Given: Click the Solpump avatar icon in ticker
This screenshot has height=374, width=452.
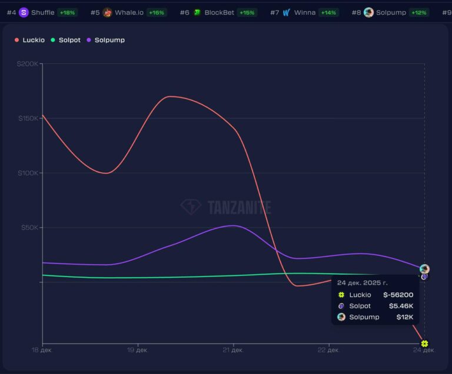Looking at the screenshot, I should (x=368, y=12).
